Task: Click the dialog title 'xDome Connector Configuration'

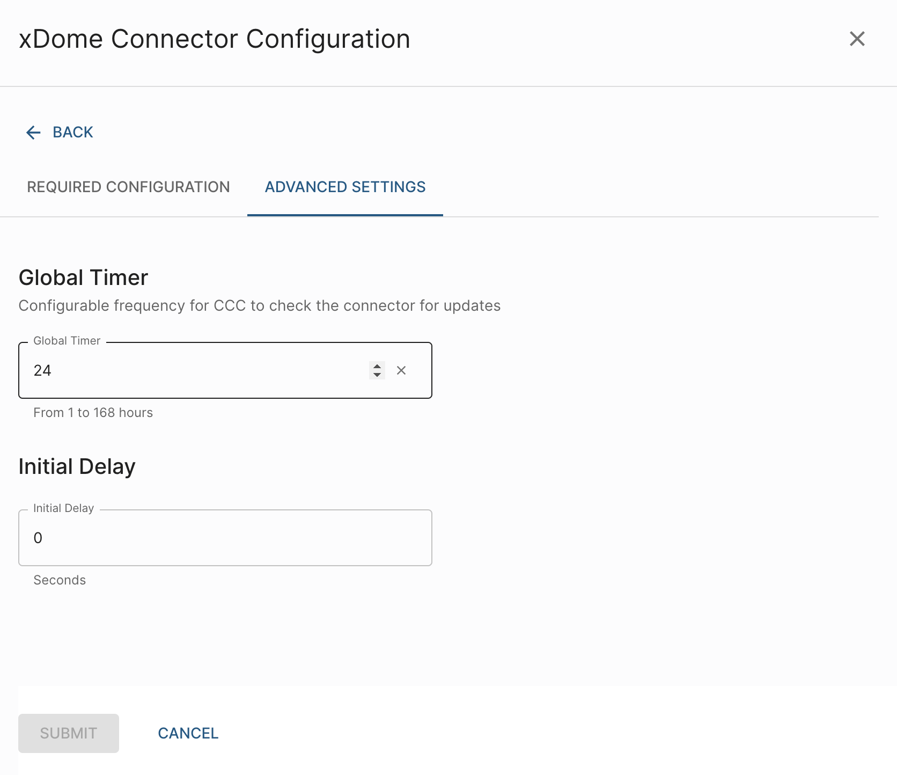Action: click(x=214, y=39)
